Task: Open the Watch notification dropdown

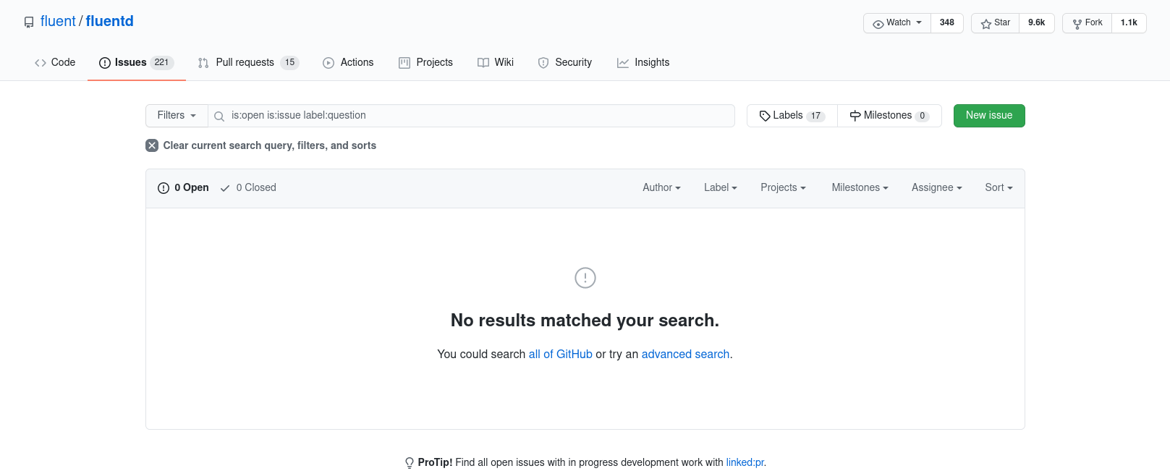Action: pyautogui.click(x=896, y=22)
